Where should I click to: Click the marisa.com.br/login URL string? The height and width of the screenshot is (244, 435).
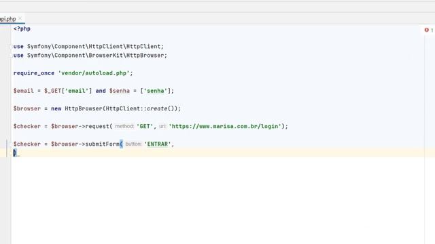[x=225, y=126]
